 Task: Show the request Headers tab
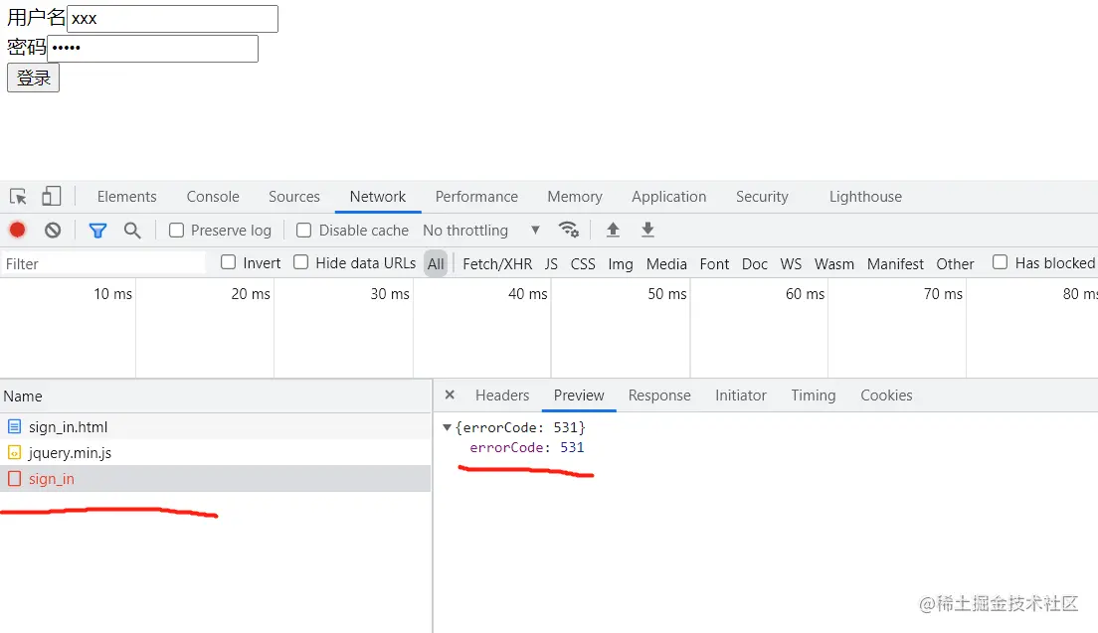click(x=502, y=396)
